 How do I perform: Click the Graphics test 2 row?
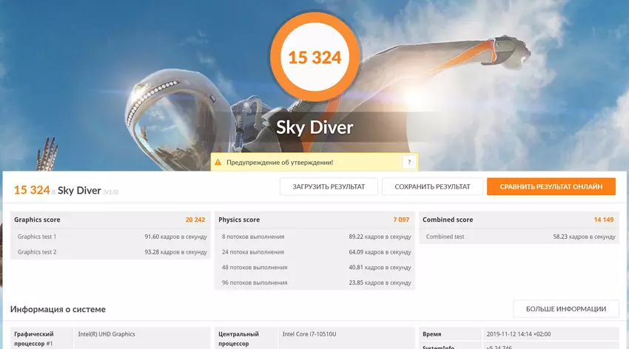coord(111,252)
